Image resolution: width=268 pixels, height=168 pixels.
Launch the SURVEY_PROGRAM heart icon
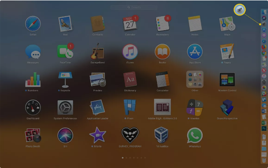pyautogui.click(x=130, y=135)
